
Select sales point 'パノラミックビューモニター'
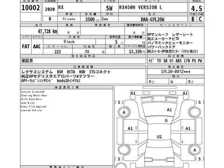[170, 43]
